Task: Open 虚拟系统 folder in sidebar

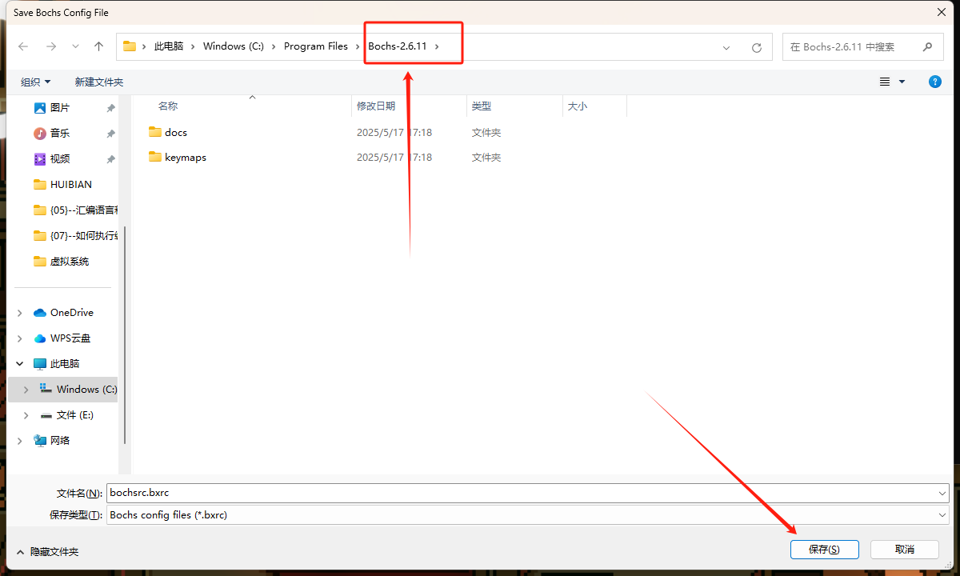Action: (69, 261)
